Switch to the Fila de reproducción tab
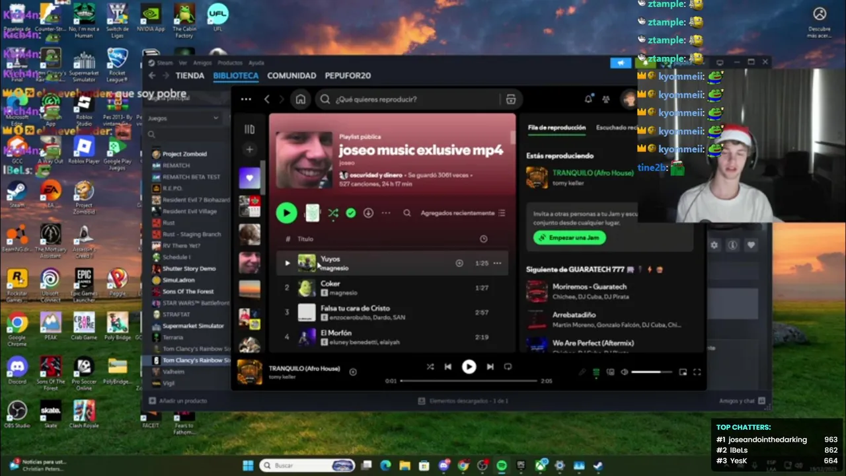 coord(557,128)
